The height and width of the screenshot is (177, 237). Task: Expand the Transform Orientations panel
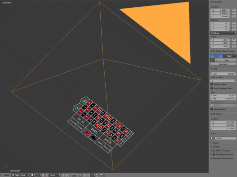pos(211,158)
